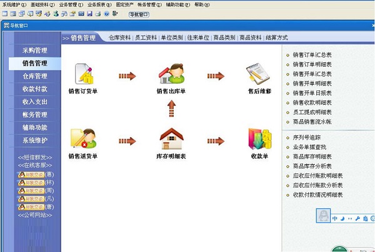Screen dimensions: 375x252
Task: Open the 销售订货单 icon
Action: [83, 74]
